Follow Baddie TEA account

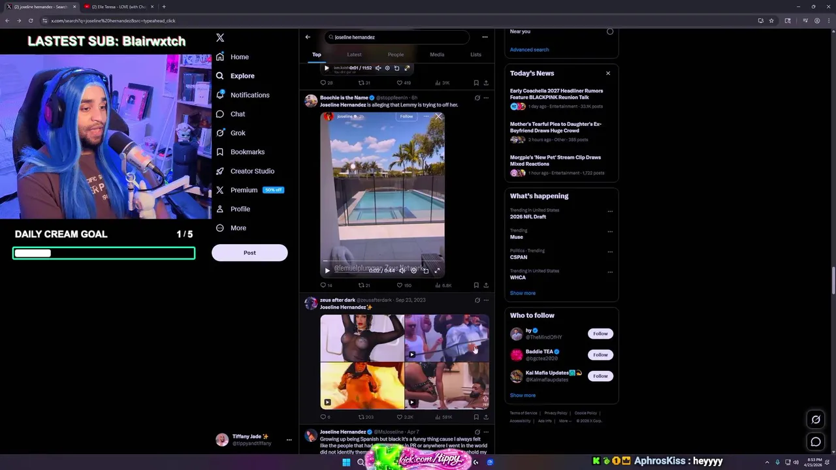click(600, 354)
